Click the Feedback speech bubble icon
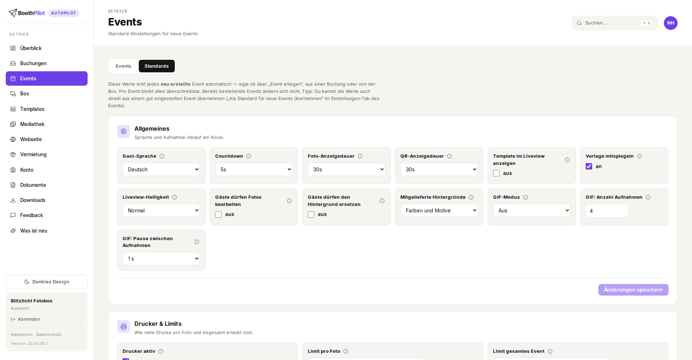Viewport: 692px width, 360px height. click(13, 215)
